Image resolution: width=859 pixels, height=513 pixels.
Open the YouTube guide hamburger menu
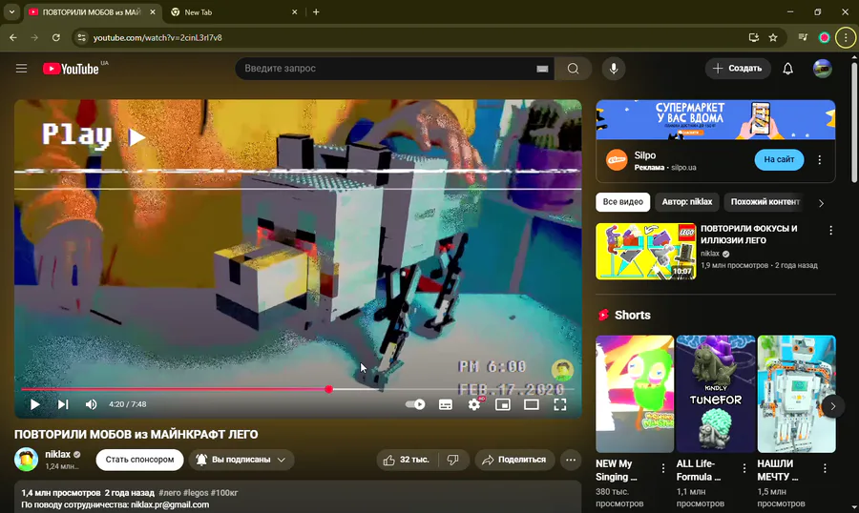[x=21, y=69]
